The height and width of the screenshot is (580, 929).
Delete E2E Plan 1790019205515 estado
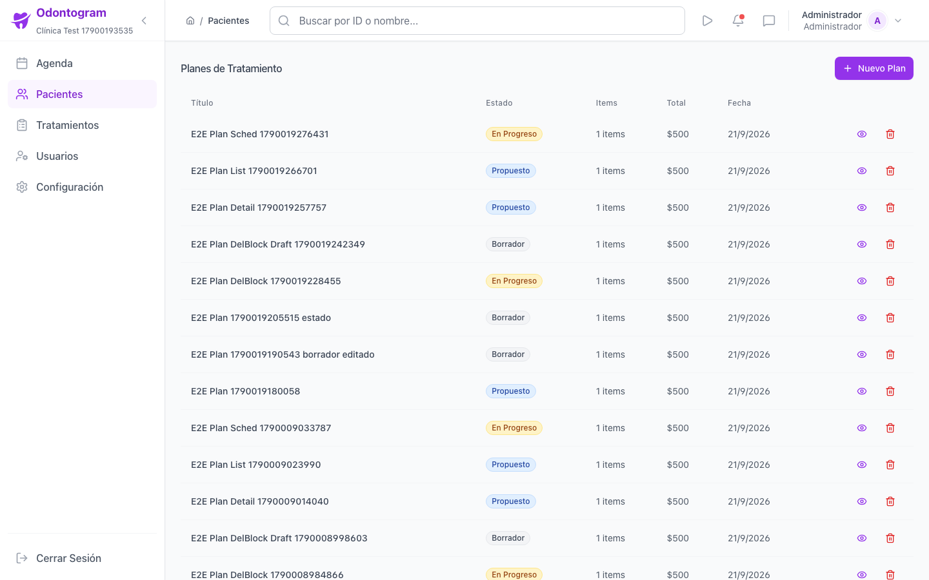(890, 318)
